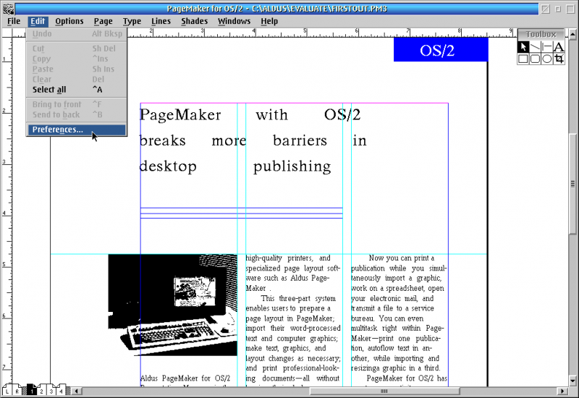
Task: Click headline word 'publishing'
Action: point(292,167)
